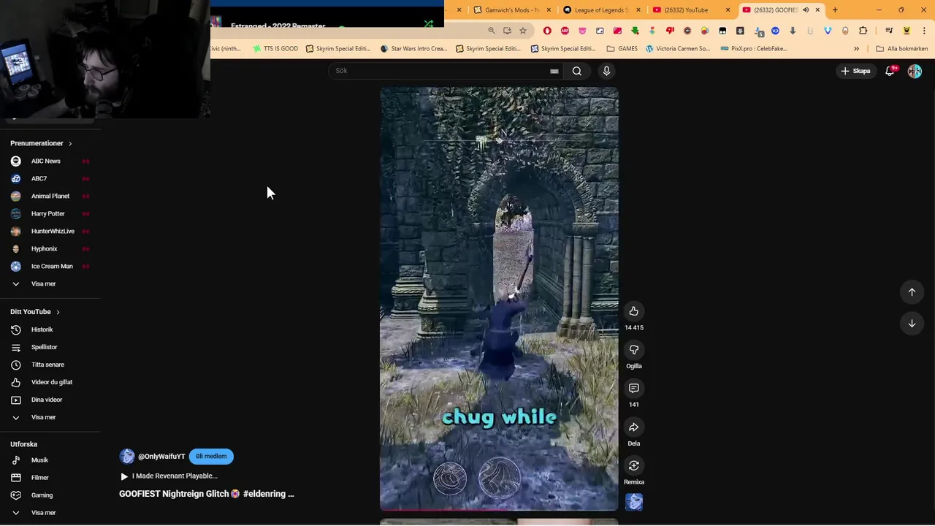
Task: Mute the GOOFIES tab via speaker icon
Action: click(x=806, y=10)
